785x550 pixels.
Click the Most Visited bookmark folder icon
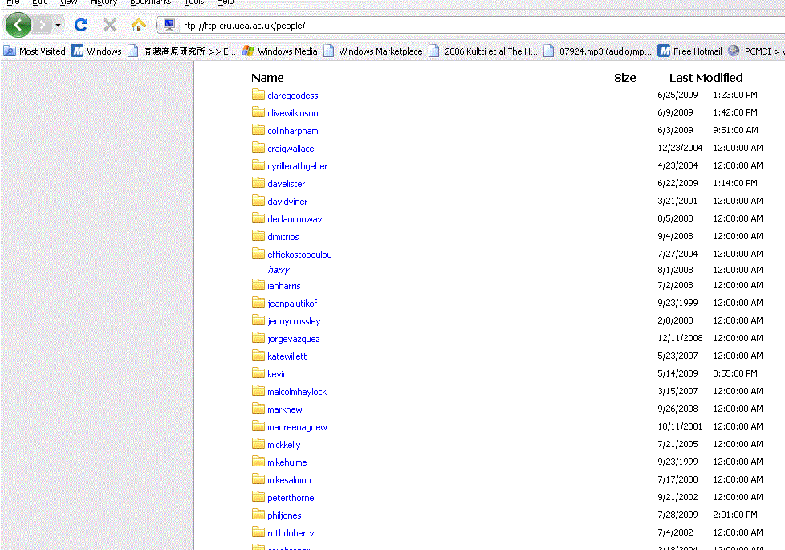point(10,51)
